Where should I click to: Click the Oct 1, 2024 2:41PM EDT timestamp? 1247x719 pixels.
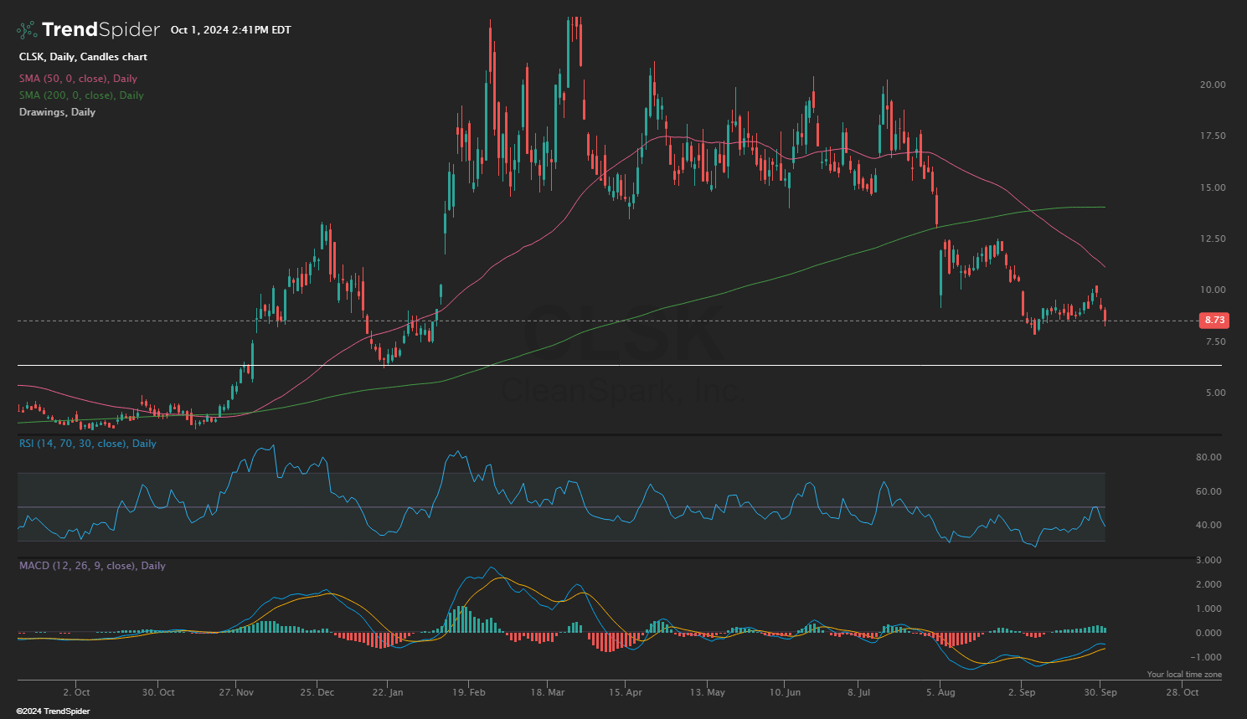click(230, 30)
